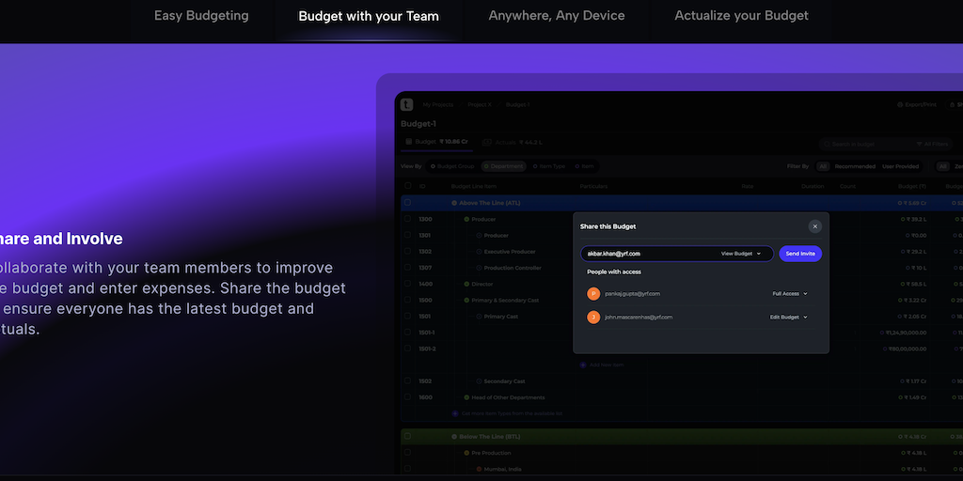This screenshot has height=481, width=963.
Task: Click the Export/Print icon
Action: [902, 105]
